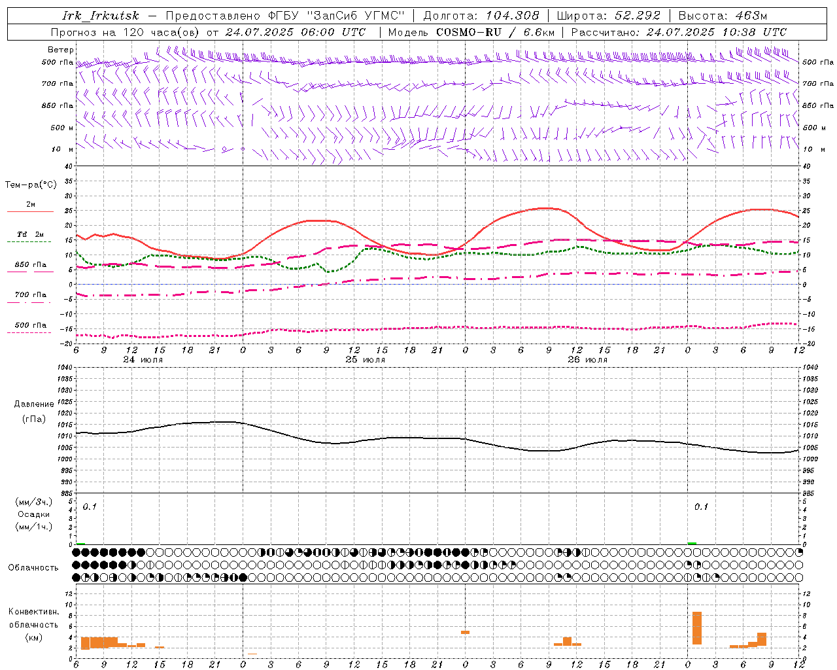
Task: Select the Модель COSMO-RU / 6.6км text
Action: tap(471, 32)
